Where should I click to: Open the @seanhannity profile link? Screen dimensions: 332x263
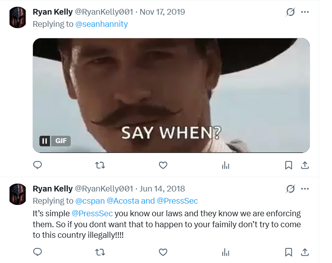pos(102,24)
